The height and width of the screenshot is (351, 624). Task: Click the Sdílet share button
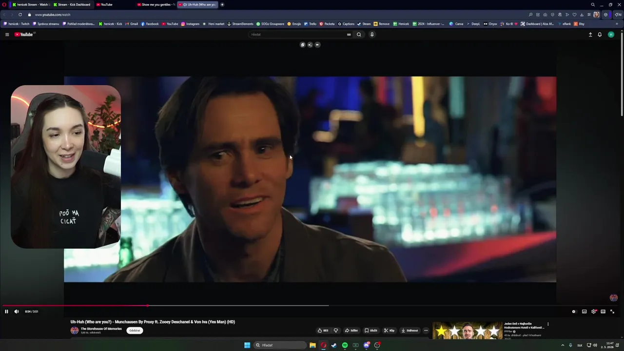click(x=351, y=331)
